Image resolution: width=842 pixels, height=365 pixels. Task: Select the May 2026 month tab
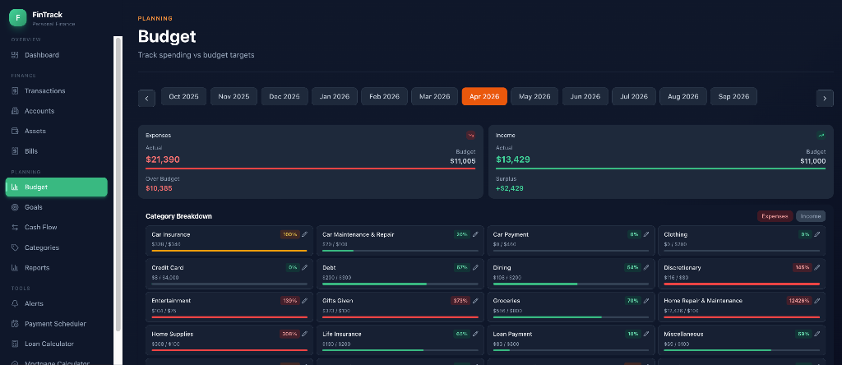pos(534,97)
